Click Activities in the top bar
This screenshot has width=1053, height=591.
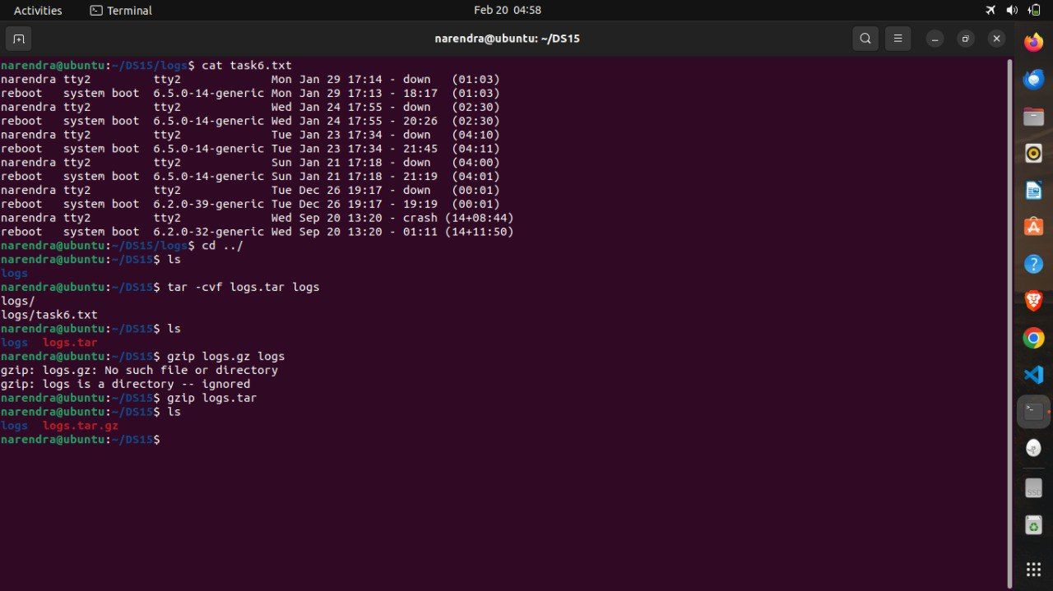(x=38, y=11)
